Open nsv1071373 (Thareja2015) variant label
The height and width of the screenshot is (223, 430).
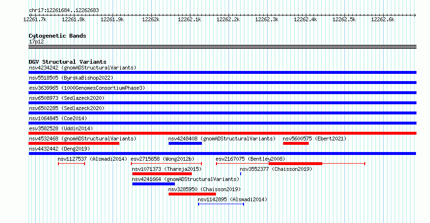(167, 169)
